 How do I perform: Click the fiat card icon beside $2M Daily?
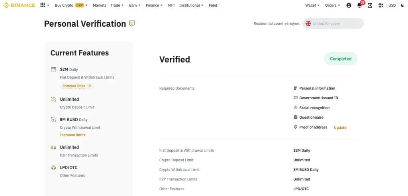pyautogui.click(x=53, y=69)
